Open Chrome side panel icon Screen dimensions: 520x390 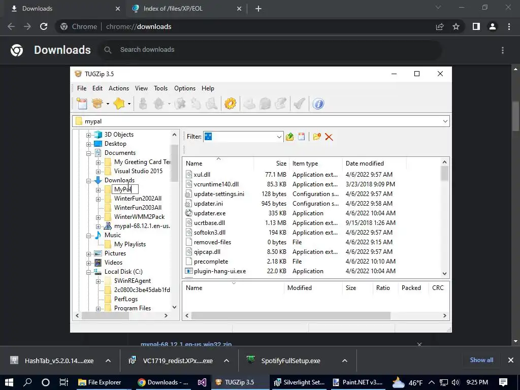click(x=476, y=26)
